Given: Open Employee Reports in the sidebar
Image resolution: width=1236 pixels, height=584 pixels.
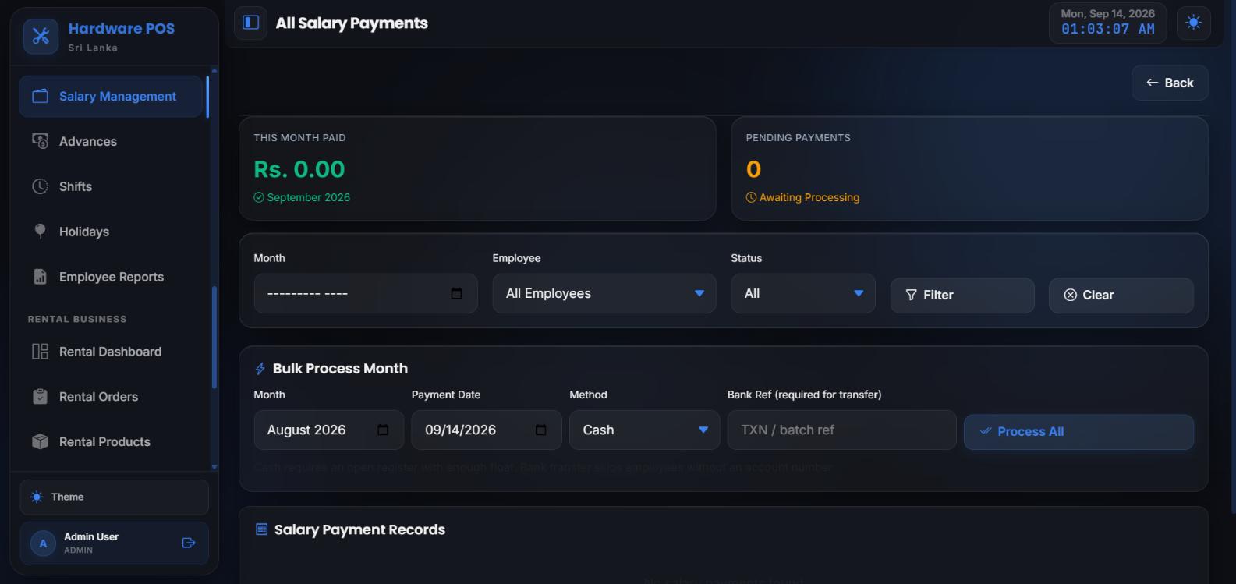Looking at the screenshot, I should point(111,277).
